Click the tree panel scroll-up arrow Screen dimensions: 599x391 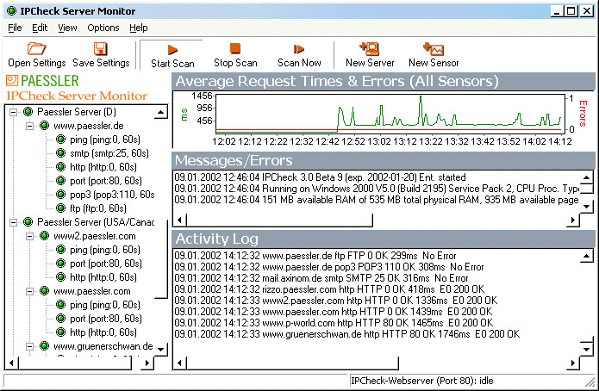click(x=161, y=112)
